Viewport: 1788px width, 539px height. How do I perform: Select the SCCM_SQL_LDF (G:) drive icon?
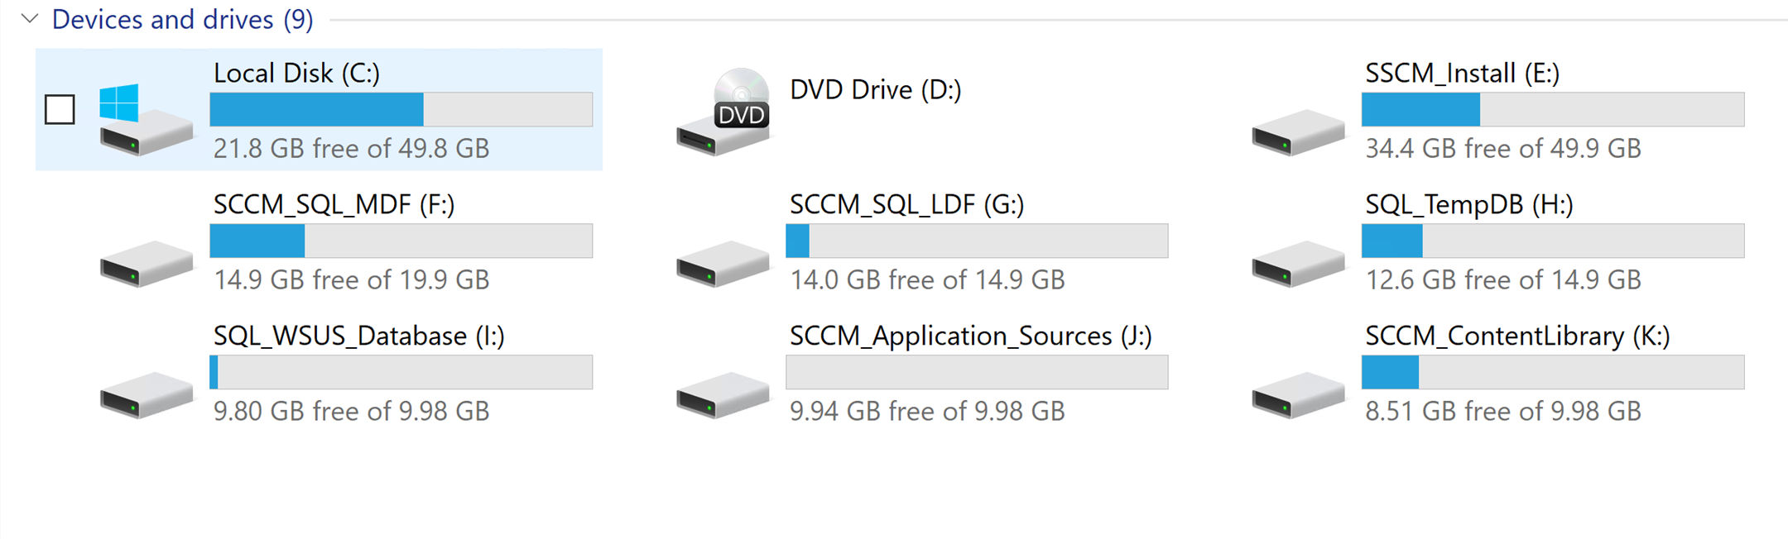tap(722, 263)
